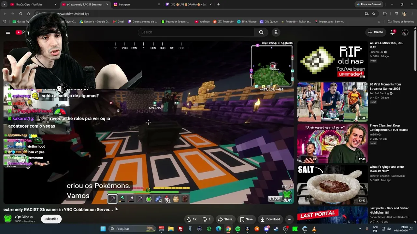Open File Explorer from the taskbar
Viewport: 417px width, 234px height.
[x=171, y=229]
